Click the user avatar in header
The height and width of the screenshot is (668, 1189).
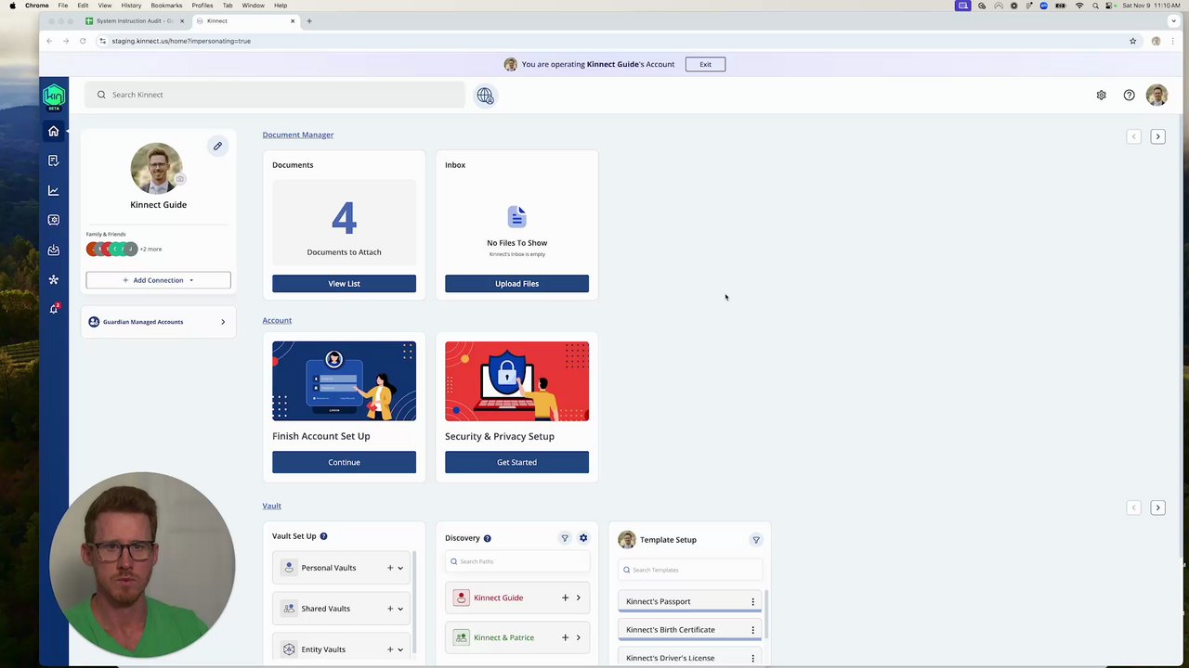[x=1156, y=95]
